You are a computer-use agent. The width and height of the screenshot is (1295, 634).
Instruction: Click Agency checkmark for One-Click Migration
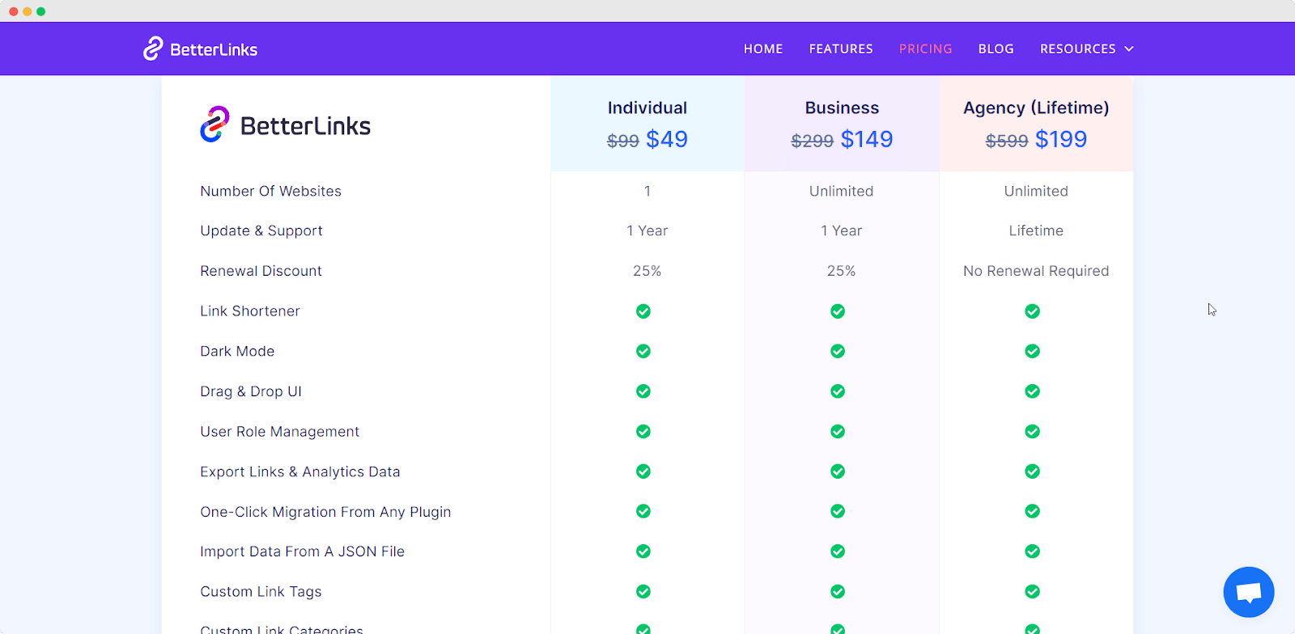click(1033, 511)
